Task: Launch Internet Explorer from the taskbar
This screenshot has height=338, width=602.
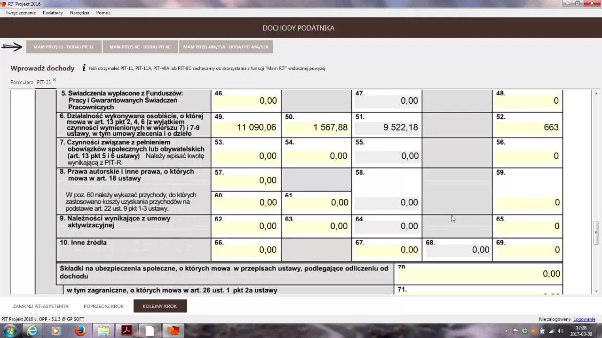Action: tap(32, 330)
